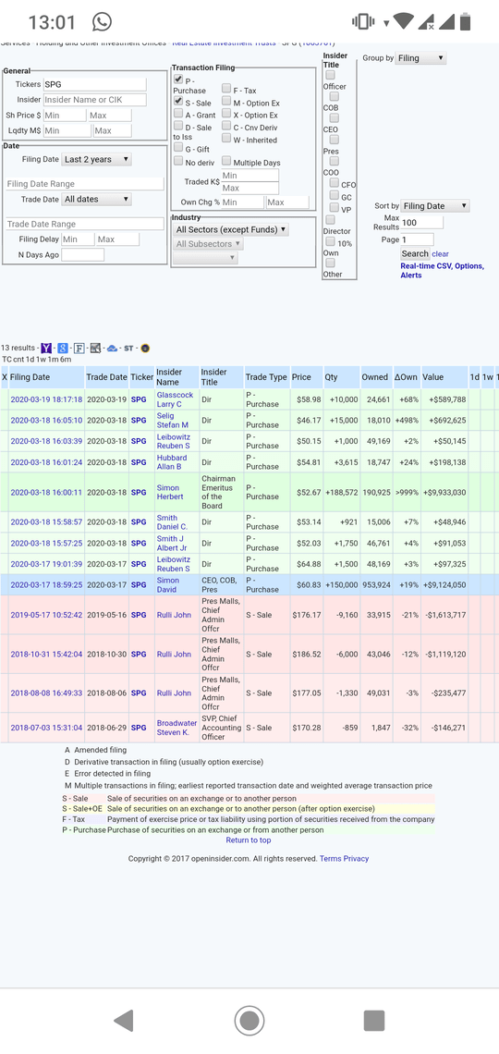The width and height of the screenshot is (499, 1054).
Task: Tap the WhatsApp notification icon
Action: 102,22
